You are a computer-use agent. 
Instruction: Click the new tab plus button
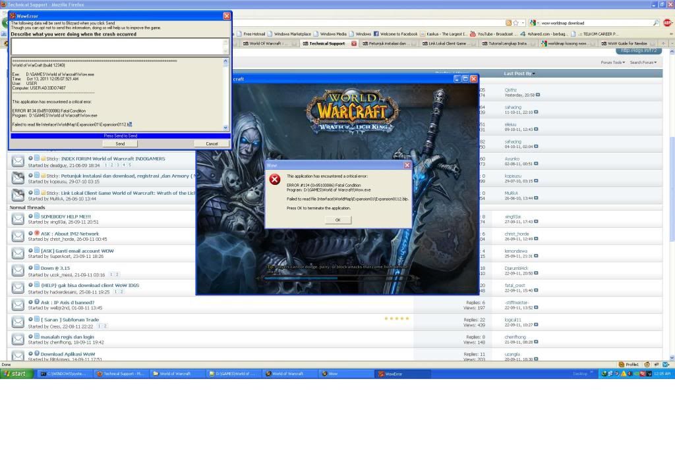662,43
